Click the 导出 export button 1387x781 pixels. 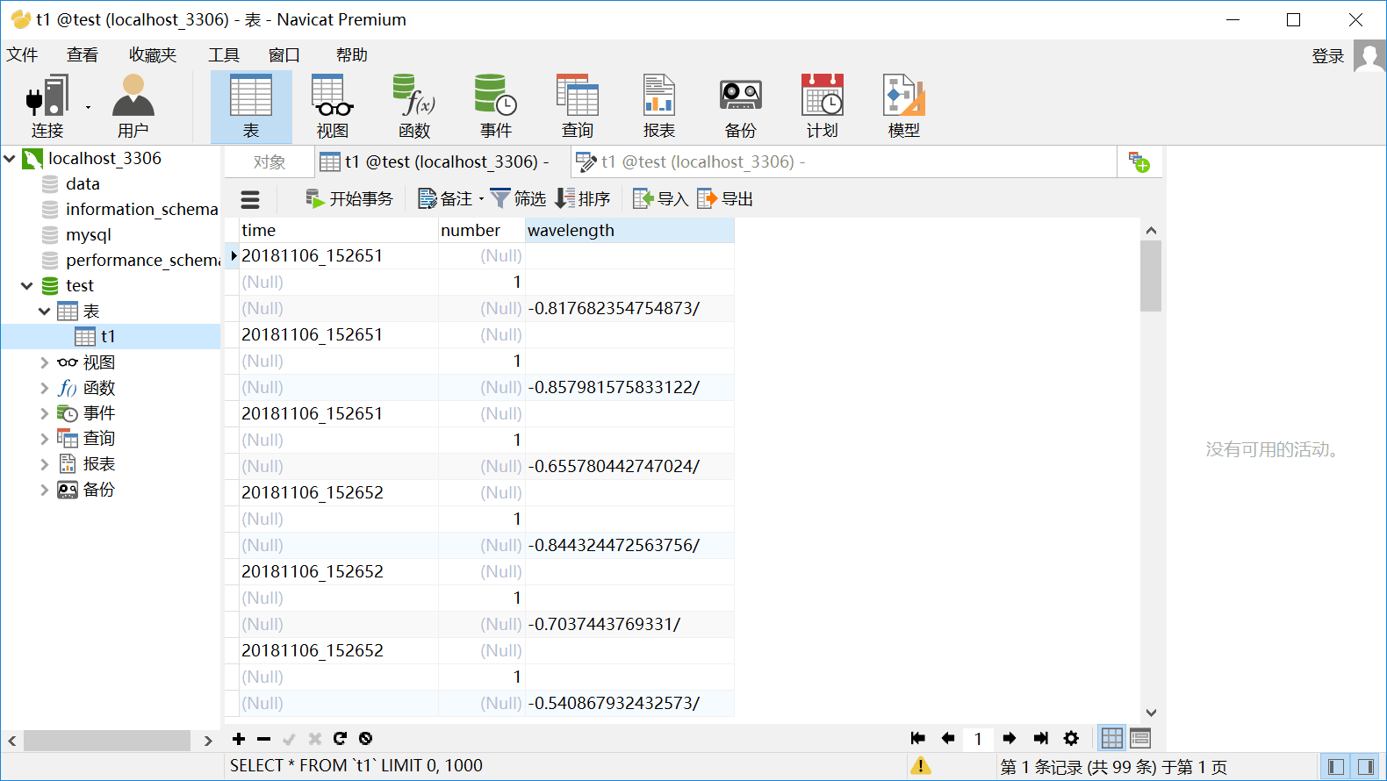click(725, 199)
